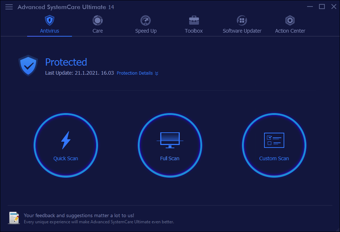This screenshot has height=232, width=340.
Task: Click the Advanced SystemCare Ultimate title
Action: pyautogui.click(x=66, y=7)
